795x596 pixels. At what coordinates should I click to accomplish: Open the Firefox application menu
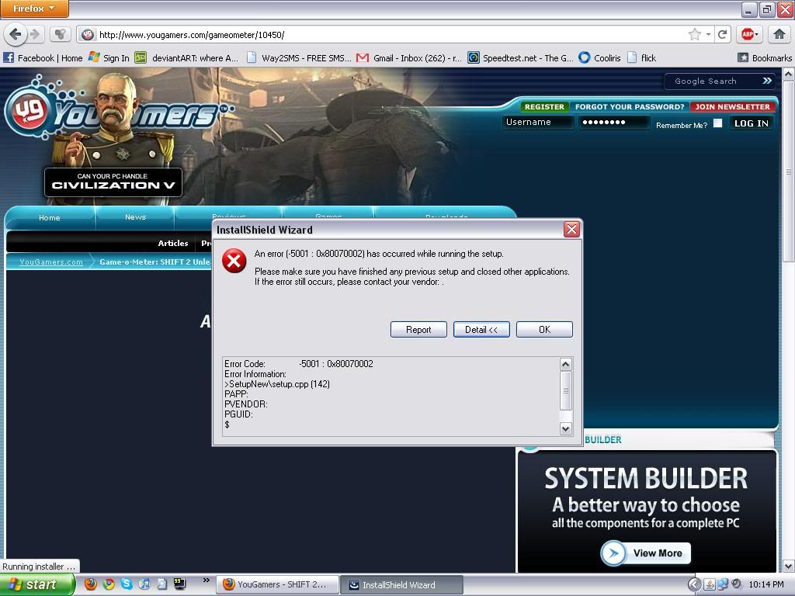pyautogui.click(x=34, y=9)
